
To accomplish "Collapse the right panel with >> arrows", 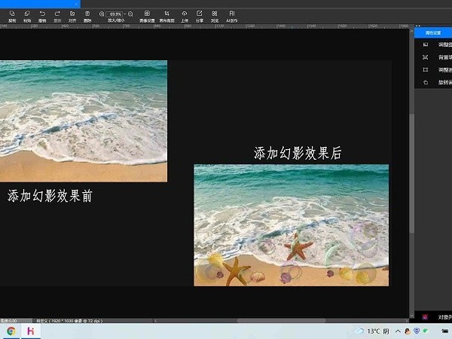I will [418, 26].
